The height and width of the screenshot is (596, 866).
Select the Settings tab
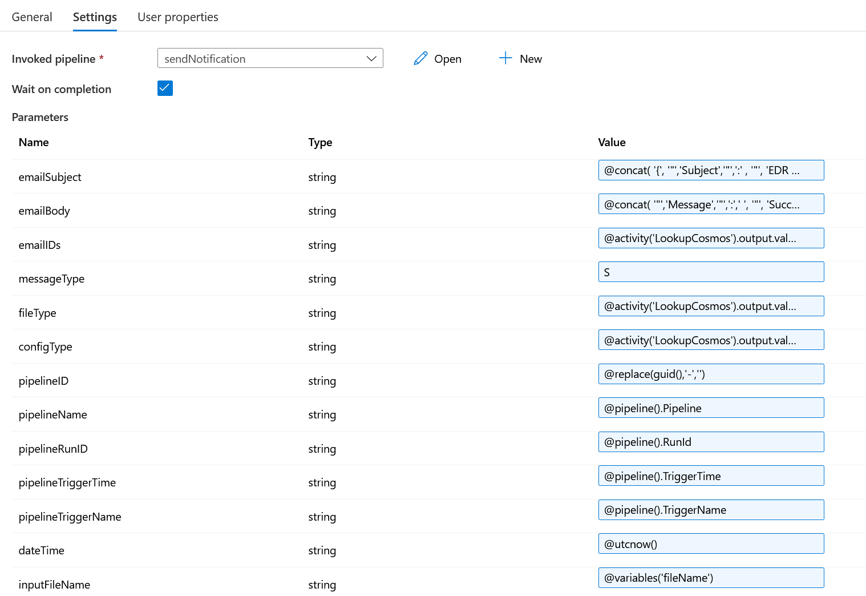(x=95, y=17)
